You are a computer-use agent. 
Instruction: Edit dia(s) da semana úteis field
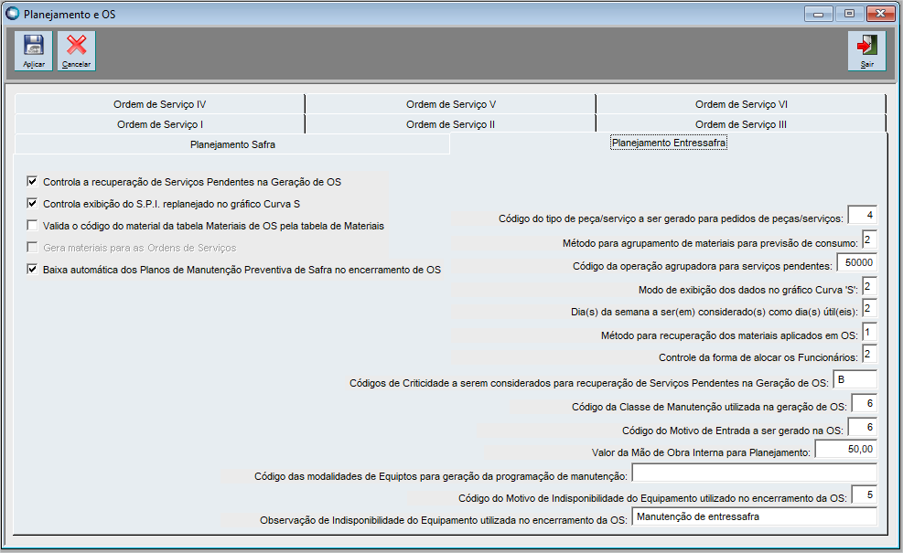869,309
